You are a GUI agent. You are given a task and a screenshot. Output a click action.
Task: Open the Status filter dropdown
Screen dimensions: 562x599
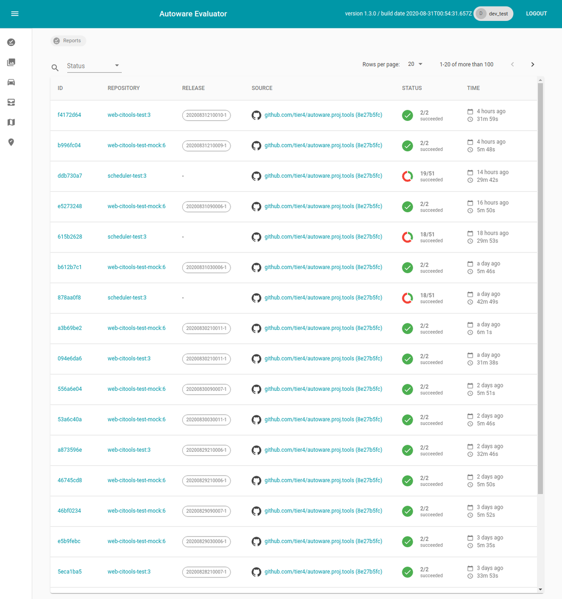94,66
